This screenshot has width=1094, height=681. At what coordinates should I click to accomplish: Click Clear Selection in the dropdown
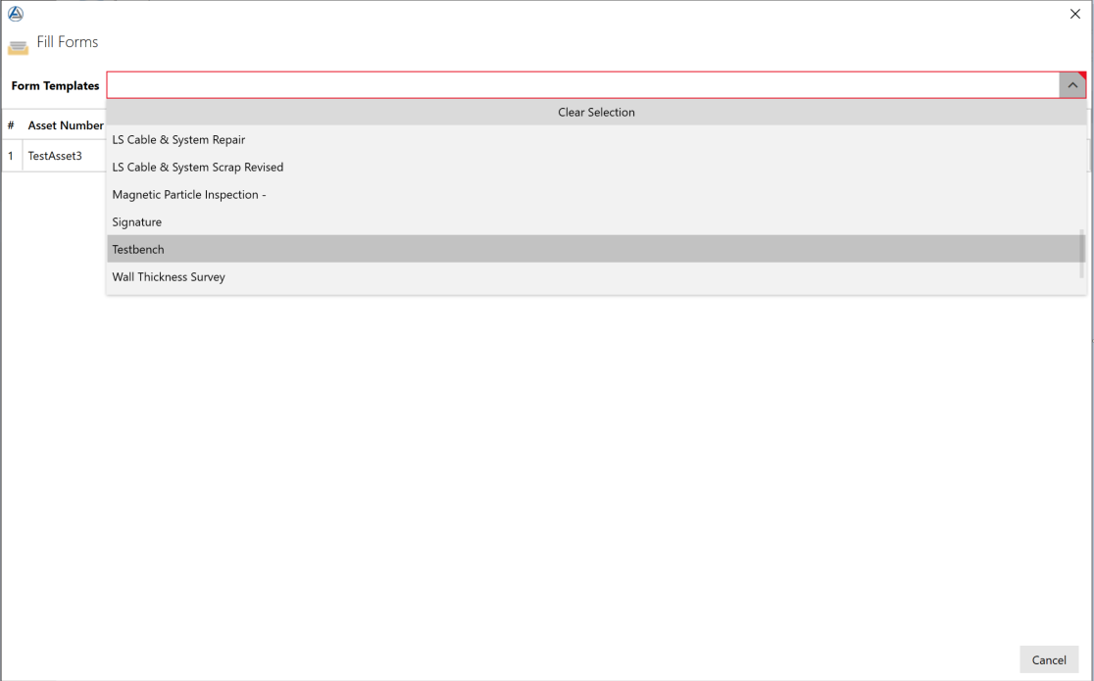coord(596,113)
